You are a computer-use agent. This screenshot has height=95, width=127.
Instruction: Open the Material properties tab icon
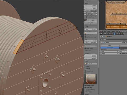coord(118,34)
